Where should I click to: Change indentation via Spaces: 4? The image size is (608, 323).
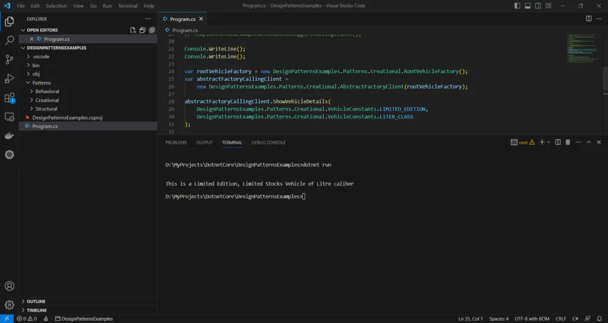pyautogui.click(x=499, y=319)
